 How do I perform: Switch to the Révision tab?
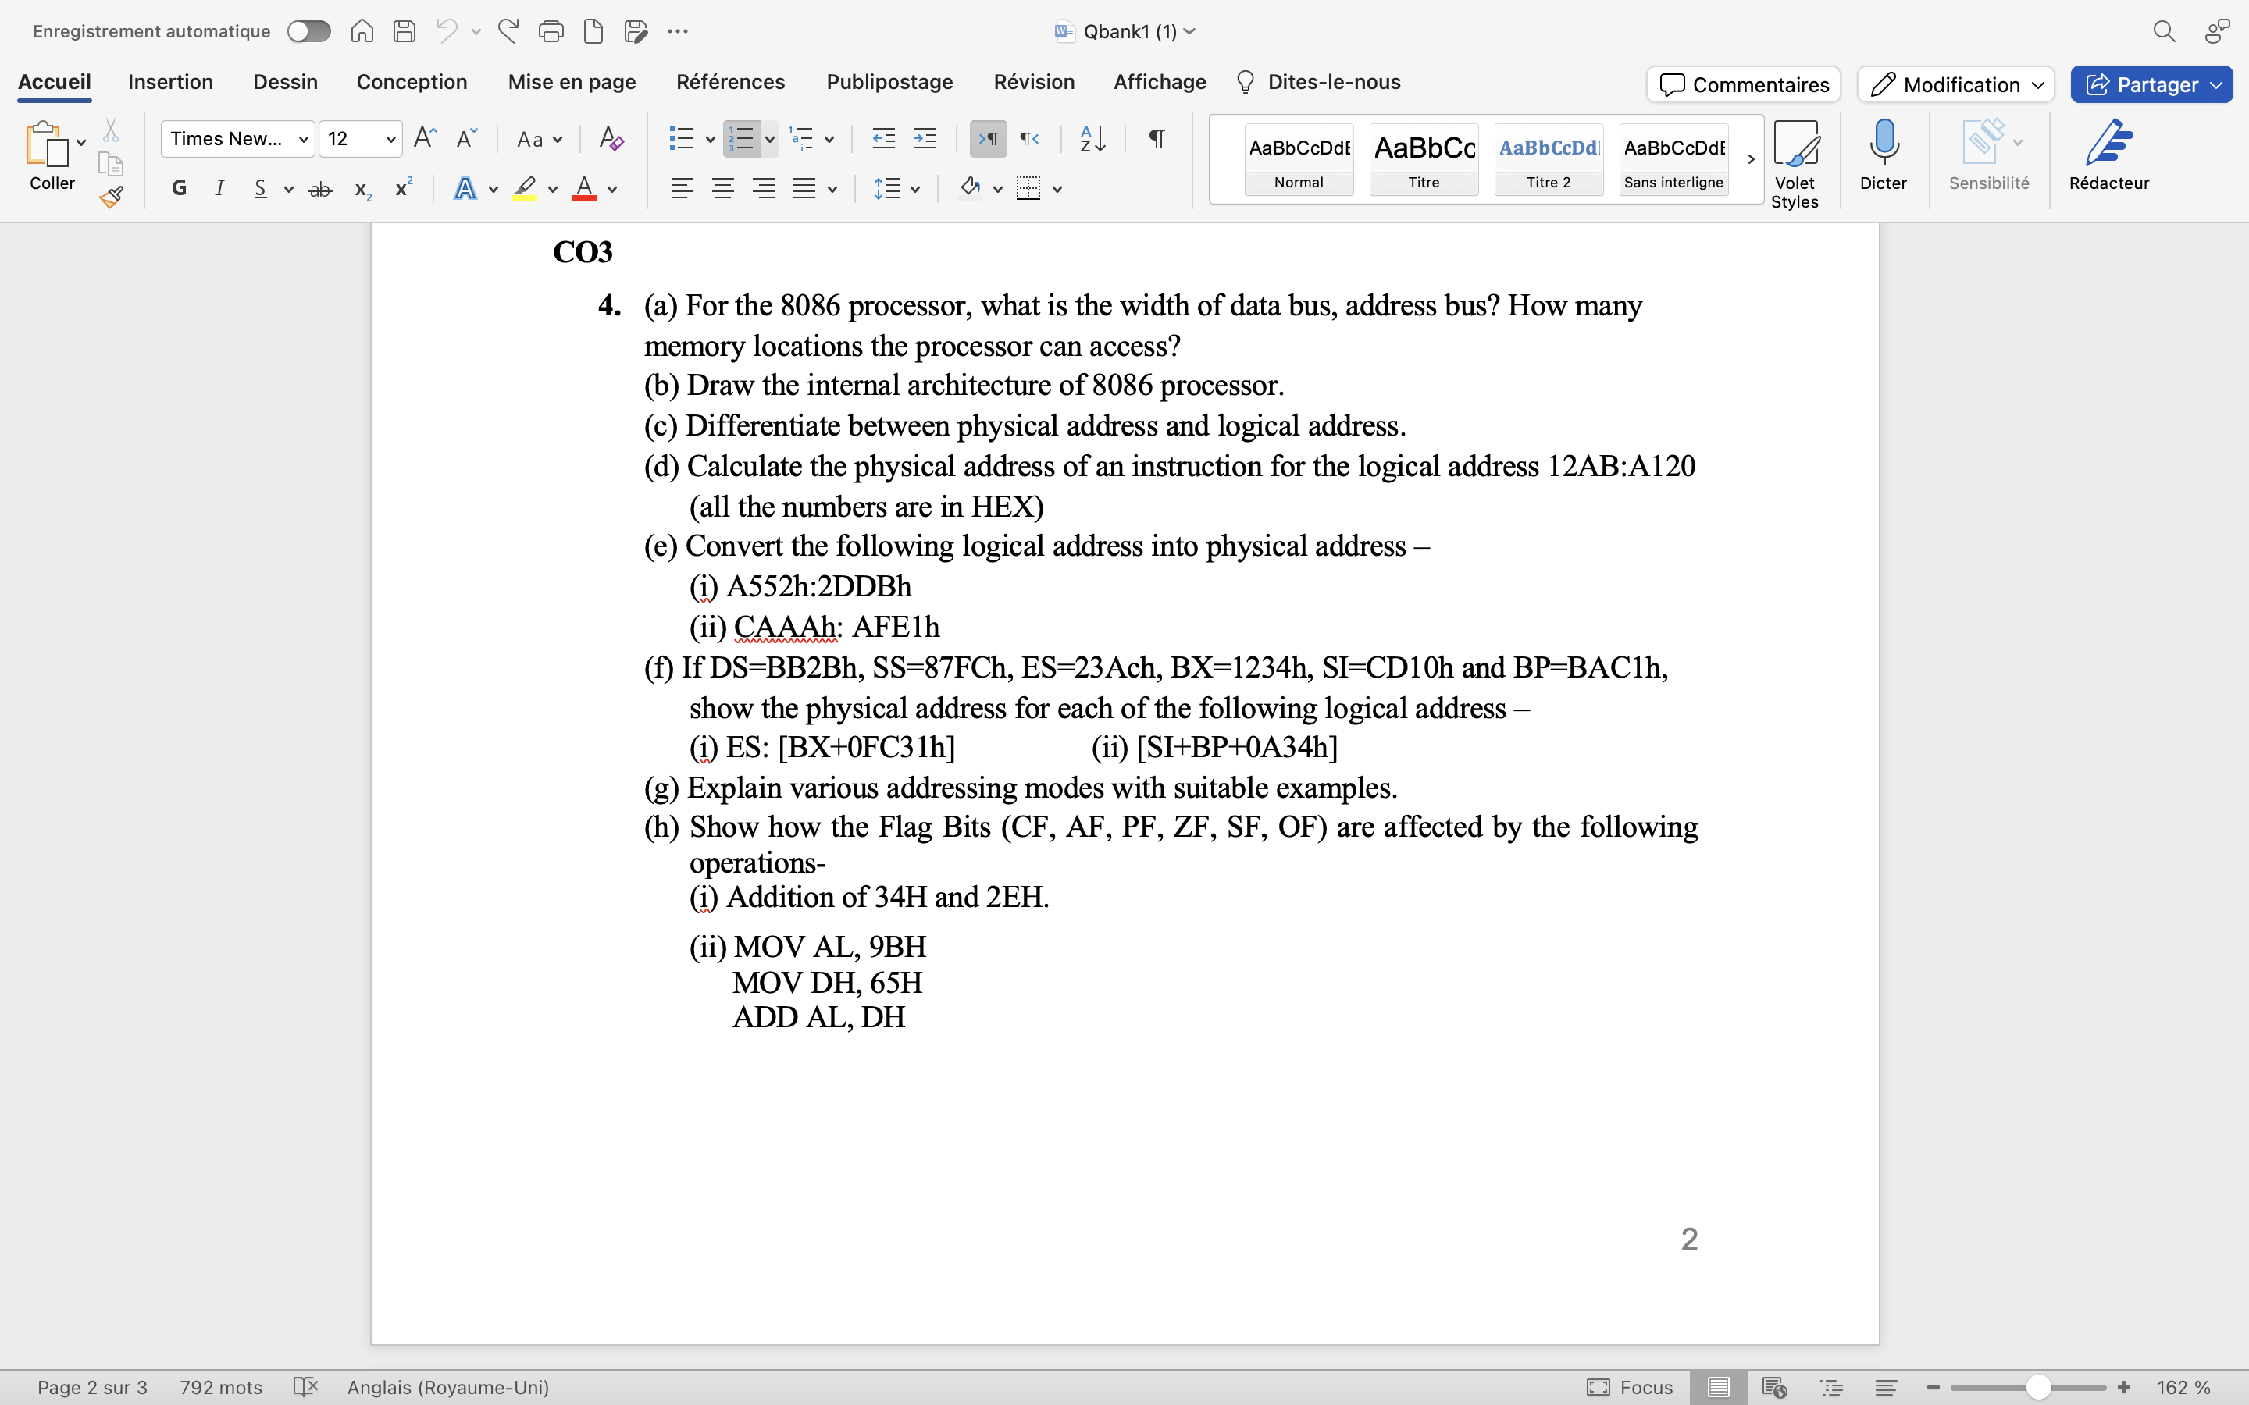[1035, 82]
